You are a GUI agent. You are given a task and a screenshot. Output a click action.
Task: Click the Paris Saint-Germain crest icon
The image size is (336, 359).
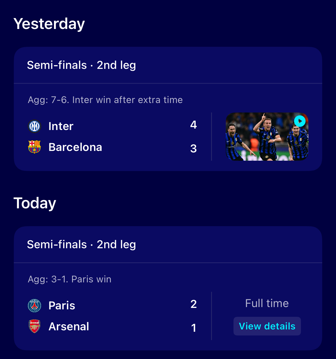point(34,306)
